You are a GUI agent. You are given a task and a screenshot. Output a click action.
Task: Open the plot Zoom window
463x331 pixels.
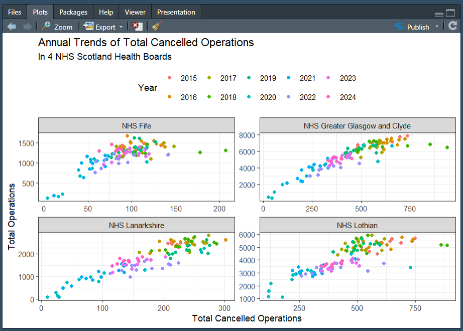coord(57,27)
